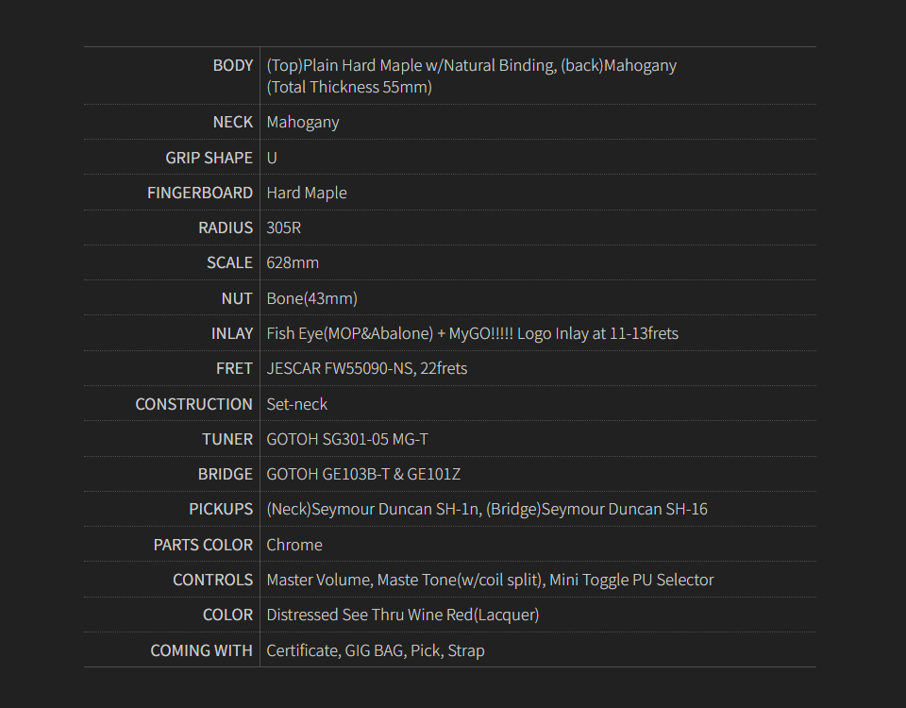Click the "628mm" scale value
Screen dimensions: 906x708
tap(293, 262)
